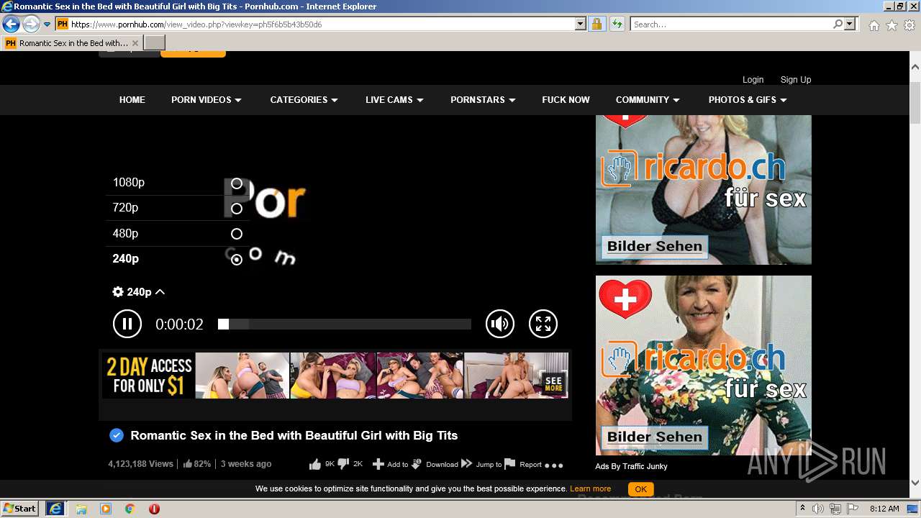Expand the COMMUNITY dropdown menu
The width and height of the screenshot is (921, 518).
point(648,100)
